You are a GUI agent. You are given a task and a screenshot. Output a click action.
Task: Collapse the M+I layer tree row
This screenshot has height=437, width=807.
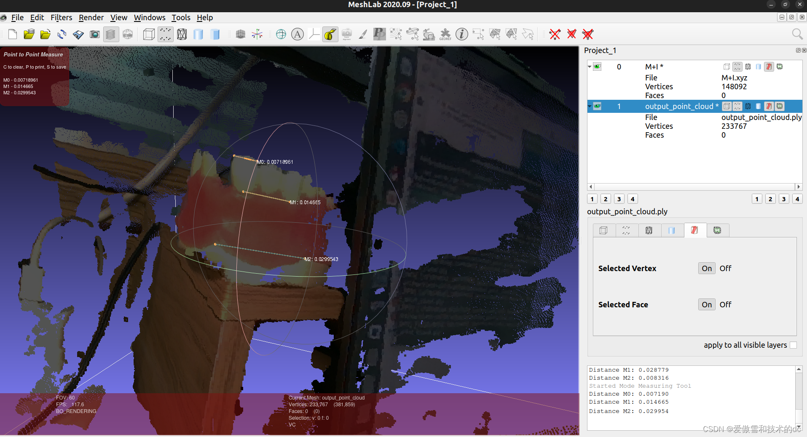pyautogui.click(x=590, y=67)
